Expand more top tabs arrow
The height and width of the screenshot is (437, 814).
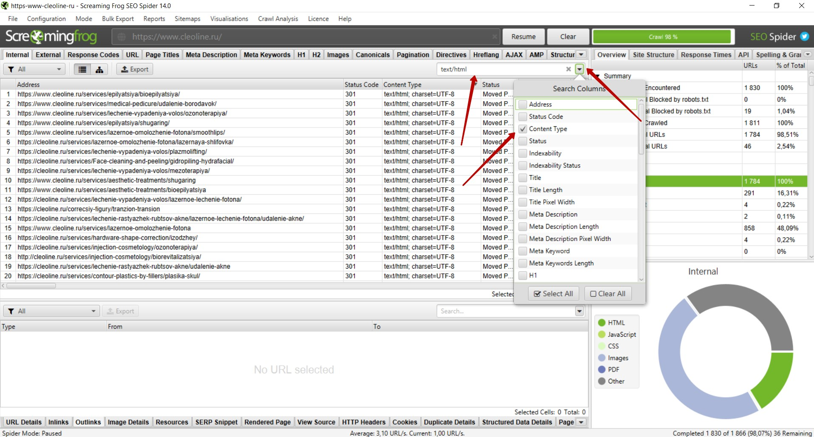582,54
